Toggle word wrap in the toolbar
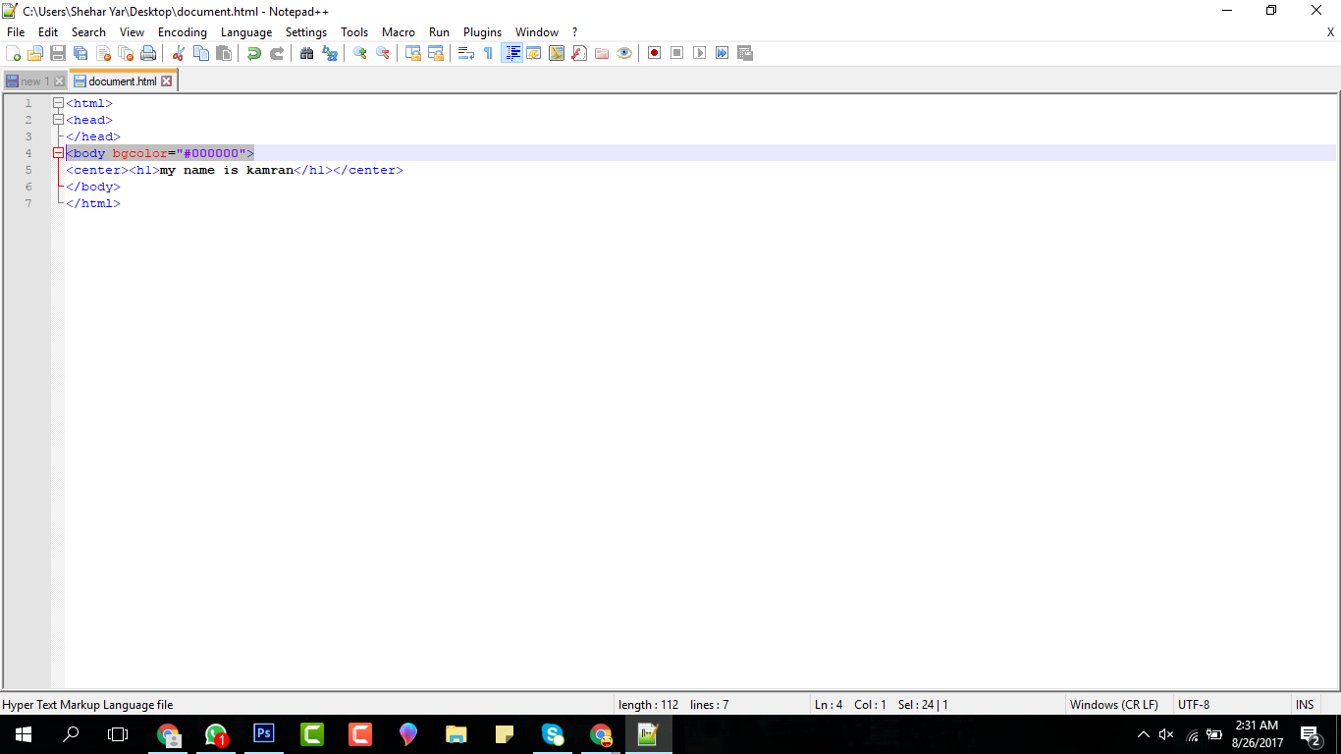The image size is (1341, 754). [x=466, y=53]
